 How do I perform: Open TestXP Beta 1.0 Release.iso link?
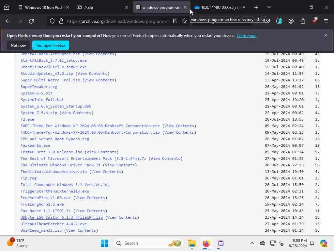[x=51, y=152]
